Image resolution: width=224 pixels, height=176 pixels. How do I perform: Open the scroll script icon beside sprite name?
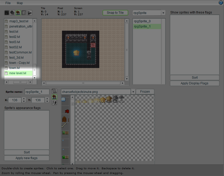coord(54,91)
